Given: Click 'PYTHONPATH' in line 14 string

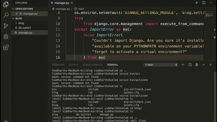Looking at the screenshot, I should pos(145,46).
